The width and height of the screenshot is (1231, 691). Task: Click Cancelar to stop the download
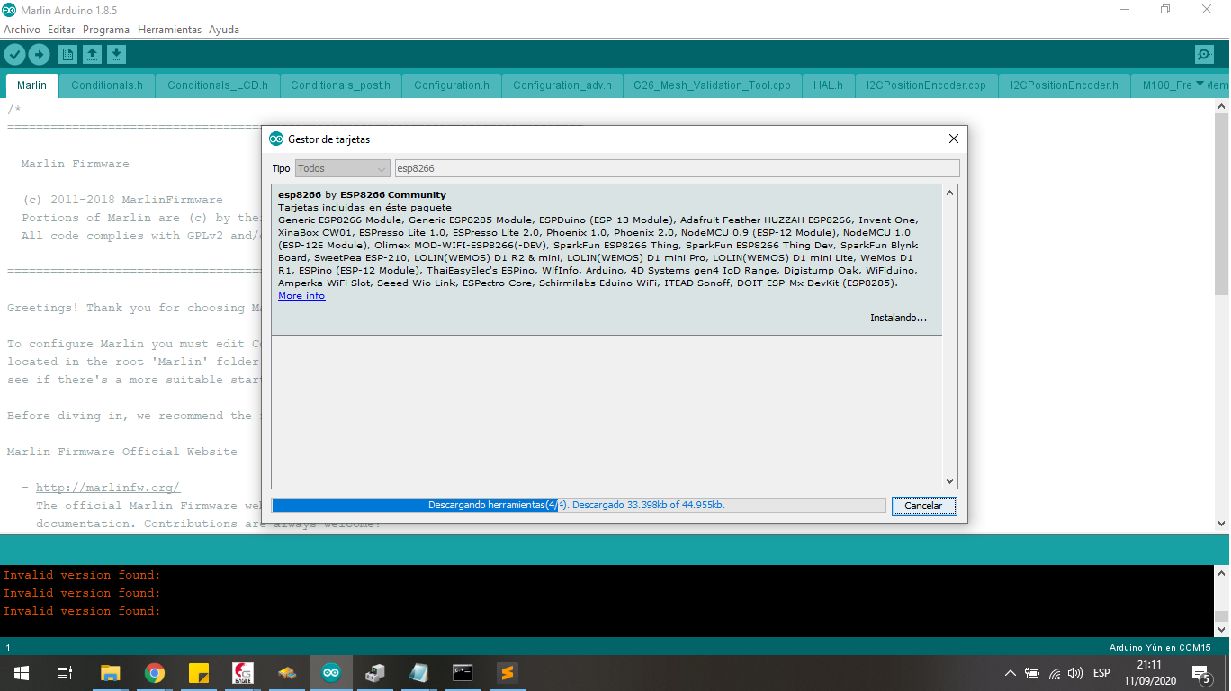pyautogui.click(x=923, y=506)
